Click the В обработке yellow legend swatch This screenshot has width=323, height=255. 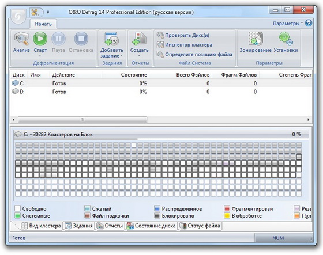click(x=227, y=215)
